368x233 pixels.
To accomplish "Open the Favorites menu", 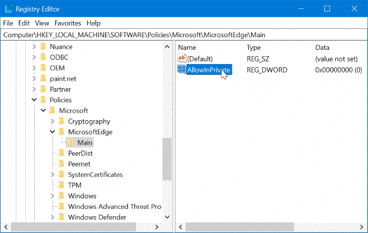I will 67,23.
